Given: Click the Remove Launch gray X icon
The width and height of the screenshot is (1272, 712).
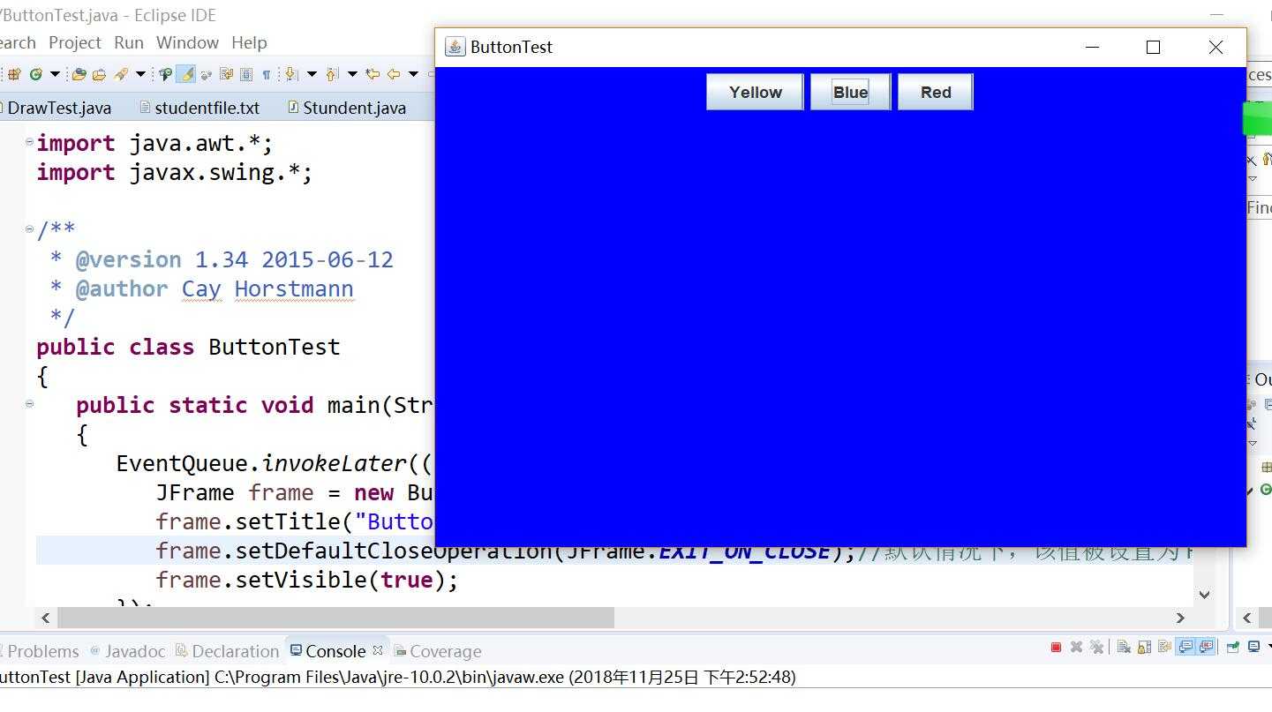Looking at the screenshot, I should tap(1076, 648).
